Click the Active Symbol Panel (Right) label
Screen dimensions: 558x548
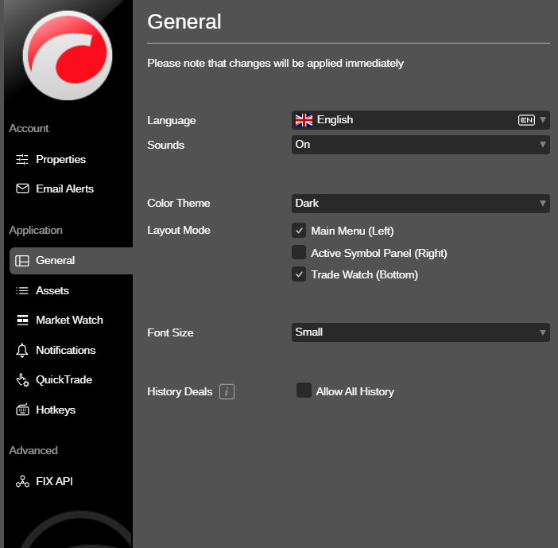pos(379,253)
